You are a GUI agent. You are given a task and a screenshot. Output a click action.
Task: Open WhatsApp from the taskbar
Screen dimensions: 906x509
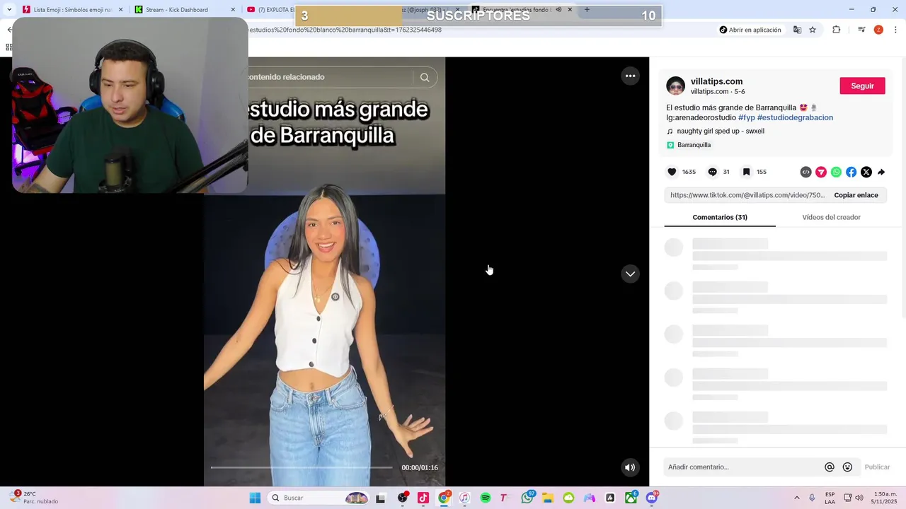[527, 498]
